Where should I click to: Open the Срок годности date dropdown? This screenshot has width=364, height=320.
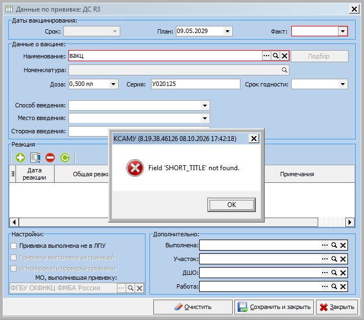[342, 84]
